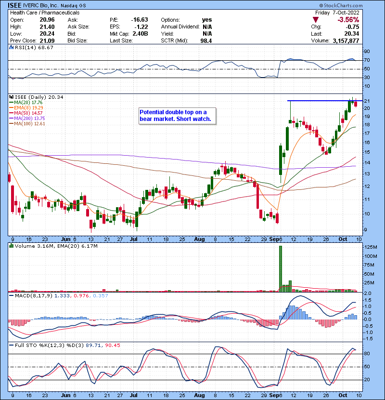Image resolution: width=385 pixels, height=400 pixels.
Task: Click the Options value yes
Action: [x=207, y=20]
